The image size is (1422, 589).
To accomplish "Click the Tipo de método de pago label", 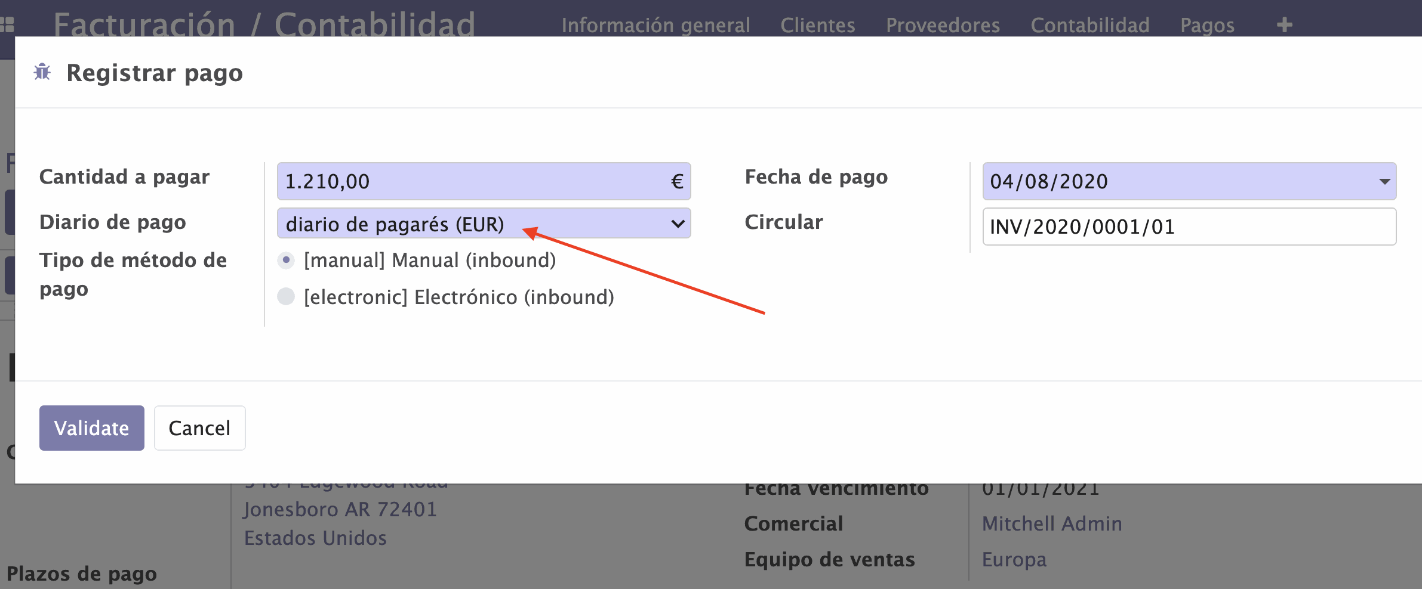I will (x=133, y=274).
